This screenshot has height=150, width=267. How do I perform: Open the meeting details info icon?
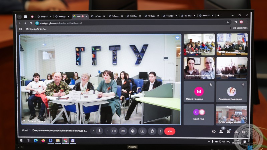214,131
